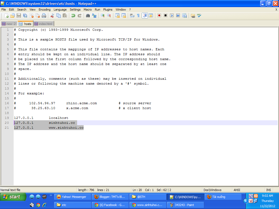Screen dimensions: 279x209
Task: Click the user defined language icon
Action: pos(151,16)
